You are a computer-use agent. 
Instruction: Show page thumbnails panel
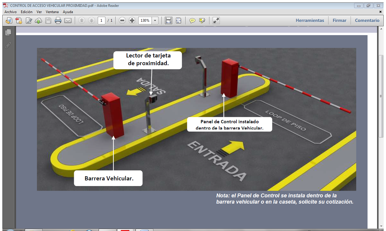8,32
